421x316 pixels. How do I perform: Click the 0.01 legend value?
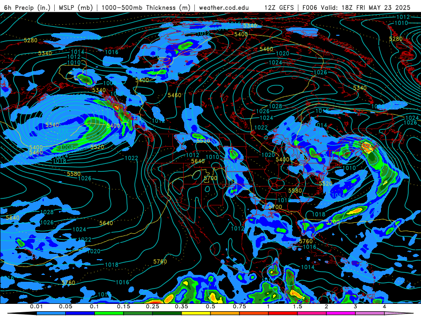[x=36, y=307]
